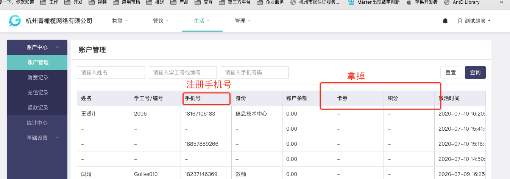Show more bookmarks via the overflow chevron
The height and width of the screenshot is (179, 510).
(x=502, y=2)
